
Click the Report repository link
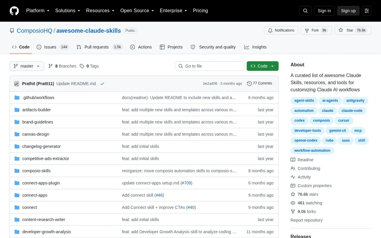307,220
